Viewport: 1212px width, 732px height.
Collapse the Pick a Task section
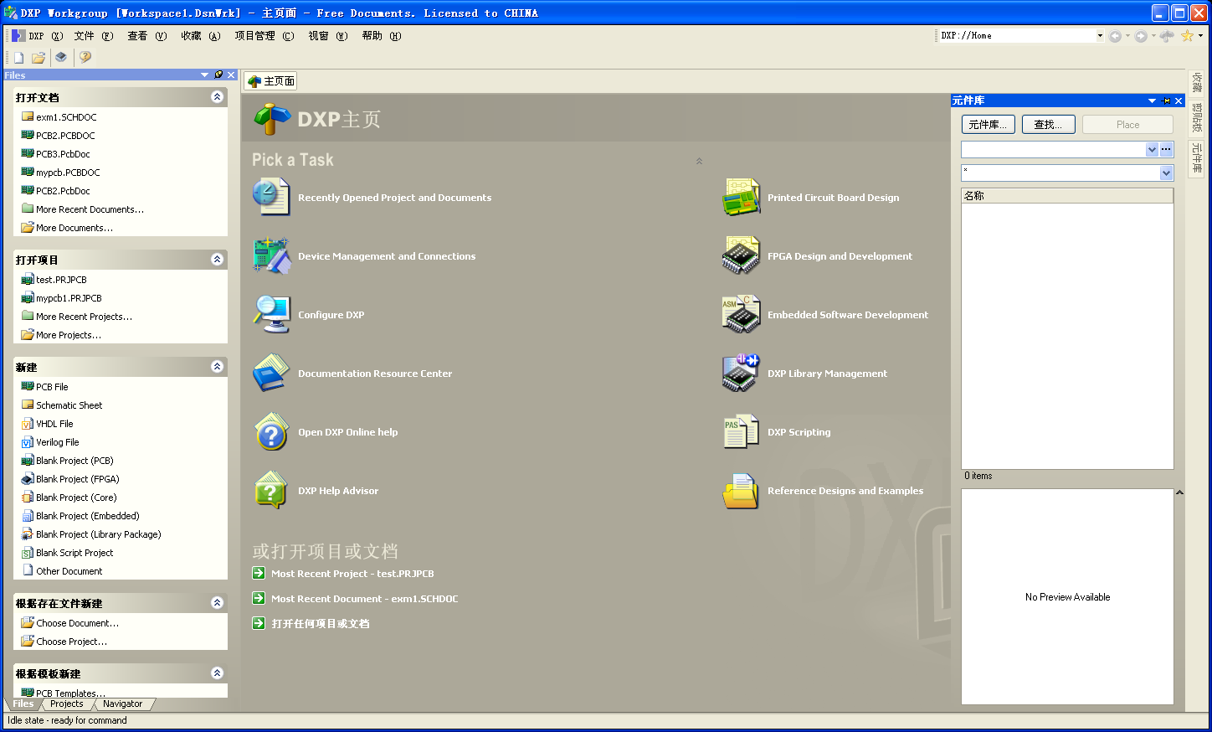click(x=699, y=161)
